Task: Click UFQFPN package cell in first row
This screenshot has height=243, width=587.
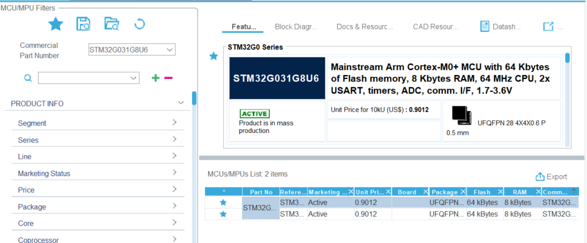Action: click(x=448, y=202)
